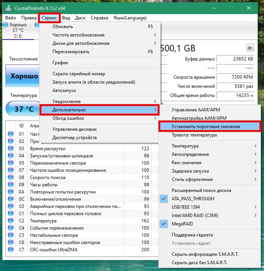Toggle the ATA_PASS_THROUGH option
The image size is (264, 271).
click(x=210, y=199)
